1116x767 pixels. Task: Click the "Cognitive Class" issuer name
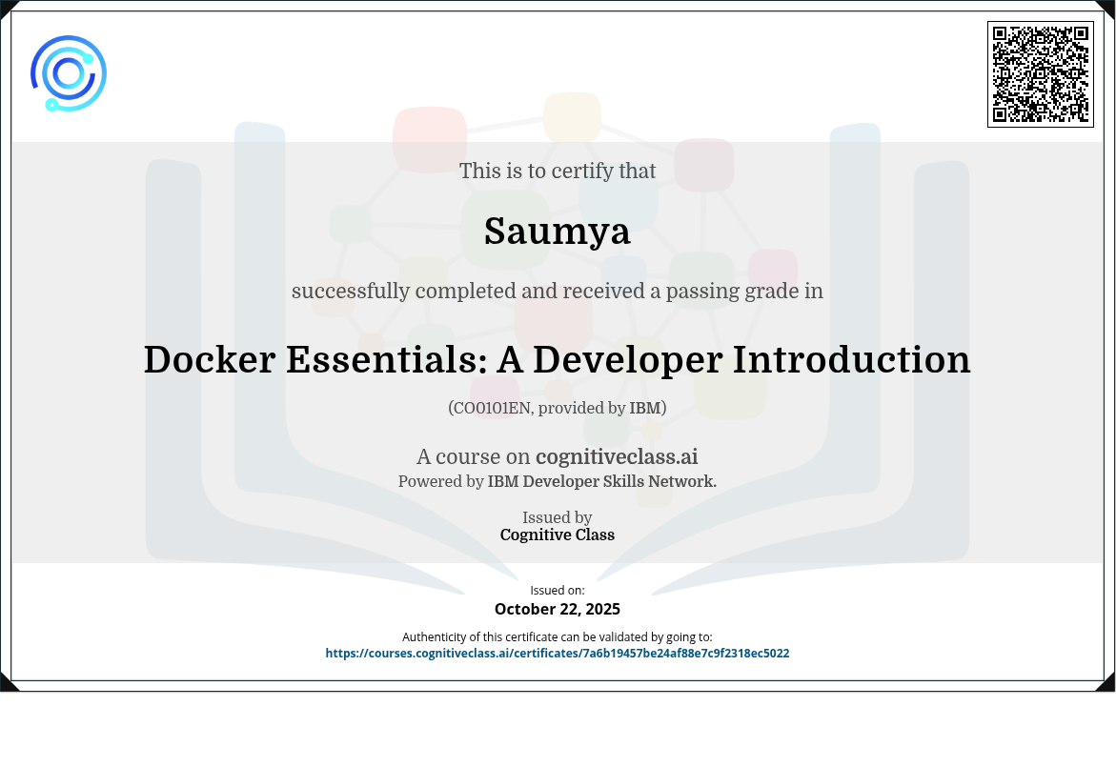click(x=558, y=535)
